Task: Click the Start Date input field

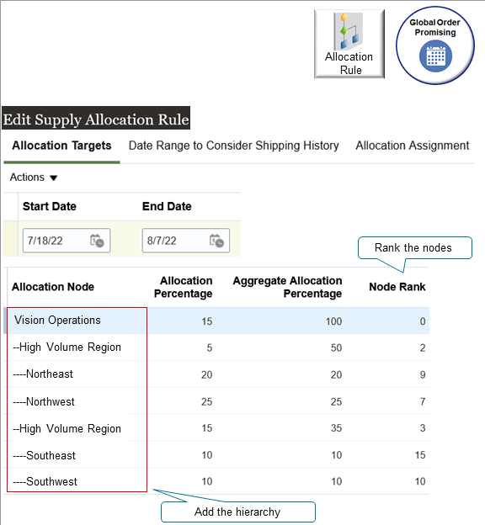Action: point(67,241)
